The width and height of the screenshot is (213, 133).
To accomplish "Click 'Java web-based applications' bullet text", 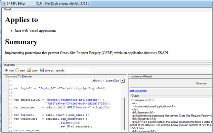I will click(35, 30).
